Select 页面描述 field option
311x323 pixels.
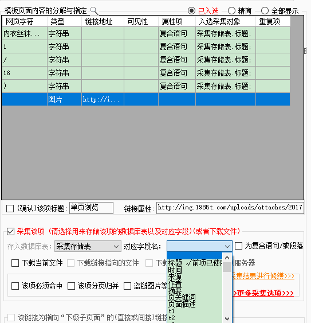(x=182, y=304)
